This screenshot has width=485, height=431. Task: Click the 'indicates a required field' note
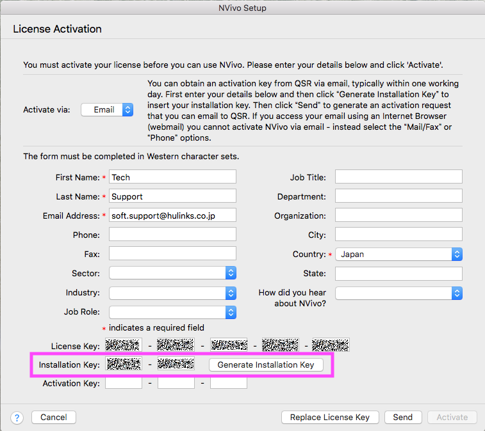[x=156, y=327]
